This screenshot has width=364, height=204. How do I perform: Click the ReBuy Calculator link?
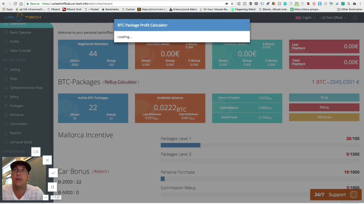[121, 82]
